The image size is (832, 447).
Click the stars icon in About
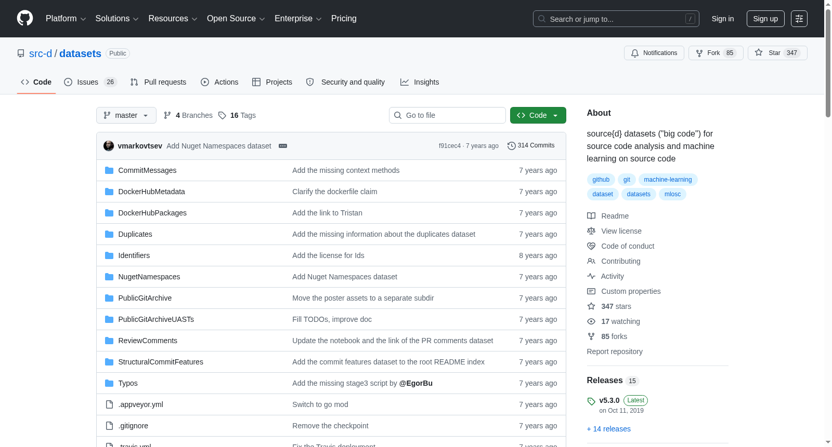point(591,306)
